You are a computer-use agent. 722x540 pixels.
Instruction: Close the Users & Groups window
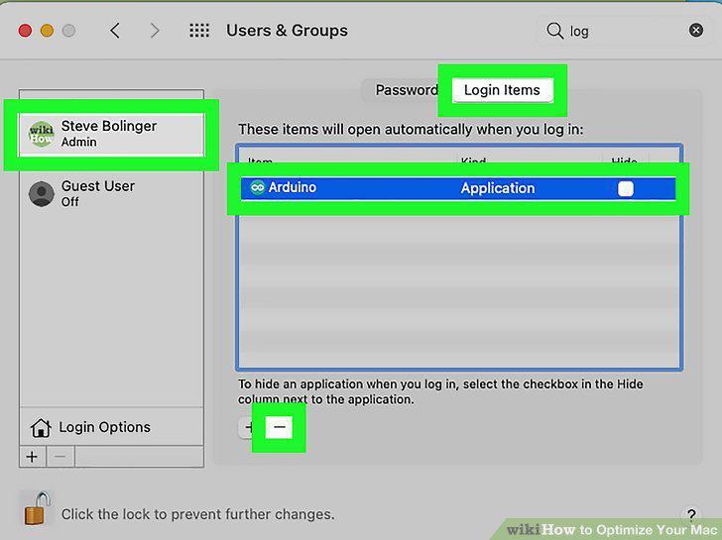[x=25, y=31]
